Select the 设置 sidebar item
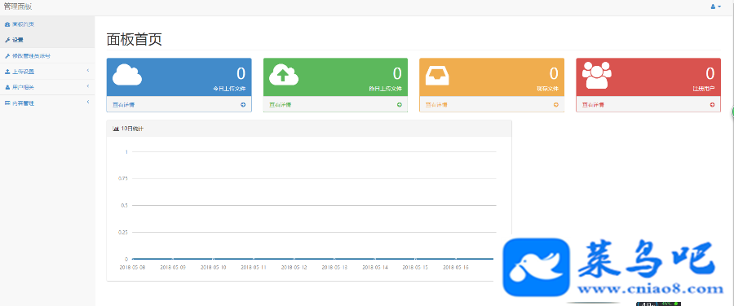This screenshot has height=306, width=734. (47, 40)
